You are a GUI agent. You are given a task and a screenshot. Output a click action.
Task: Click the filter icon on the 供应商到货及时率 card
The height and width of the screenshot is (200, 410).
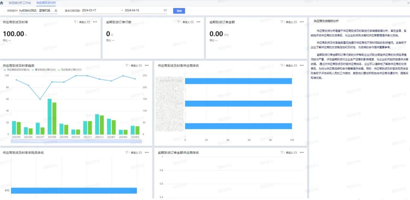(75, 22)
